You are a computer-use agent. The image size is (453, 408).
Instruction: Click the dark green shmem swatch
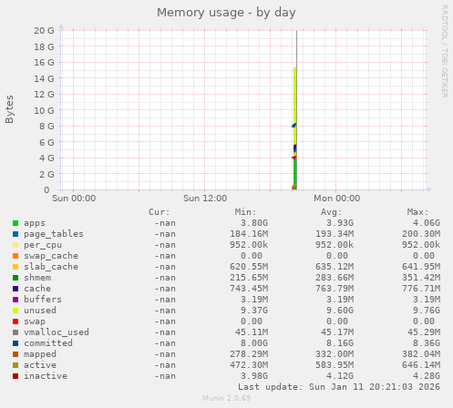coord(15,278)
